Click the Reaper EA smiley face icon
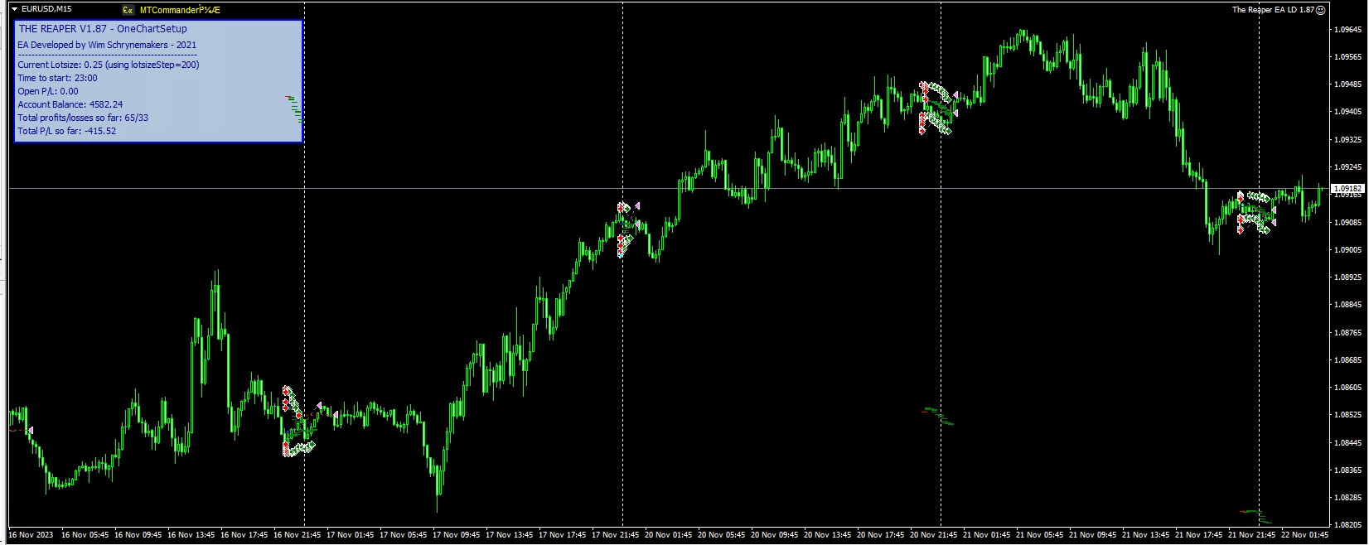The image size is (1369, 545). (1322, 10)
